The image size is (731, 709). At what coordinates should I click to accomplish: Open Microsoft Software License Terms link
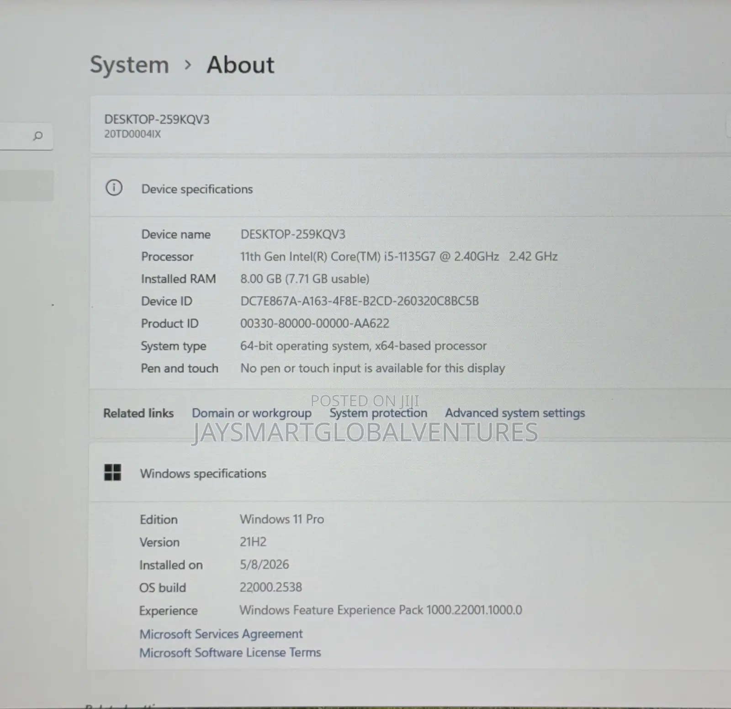(230, 652)
